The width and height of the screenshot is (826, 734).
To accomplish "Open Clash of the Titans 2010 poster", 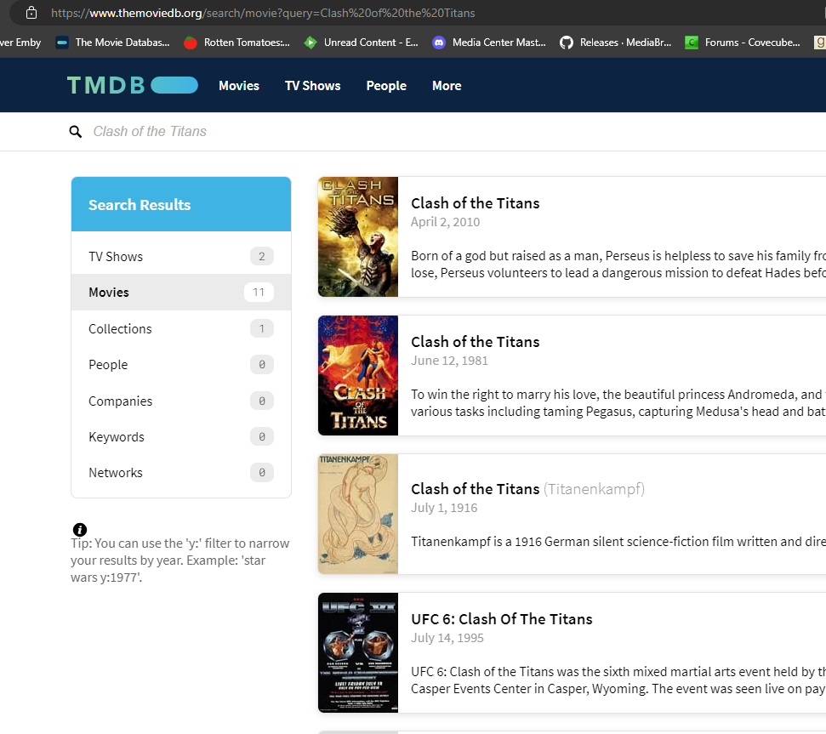I will tap(357, 237).
